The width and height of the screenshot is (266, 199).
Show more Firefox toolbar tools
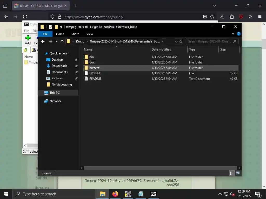click(x=250, y=17)
